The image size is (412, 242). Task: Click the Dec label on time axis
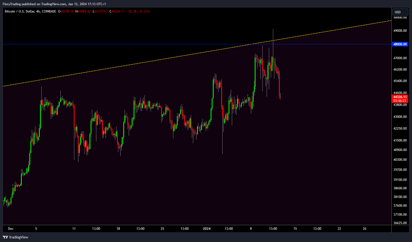click(x=11, y=229)
